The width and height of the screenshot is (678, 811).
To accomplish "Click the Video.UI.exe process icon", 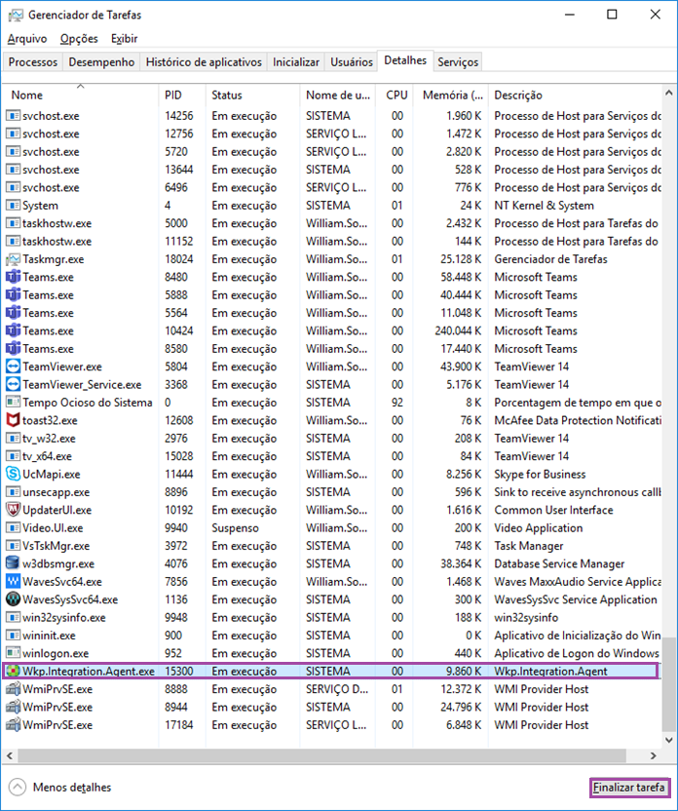I will [x=13, y=528].
